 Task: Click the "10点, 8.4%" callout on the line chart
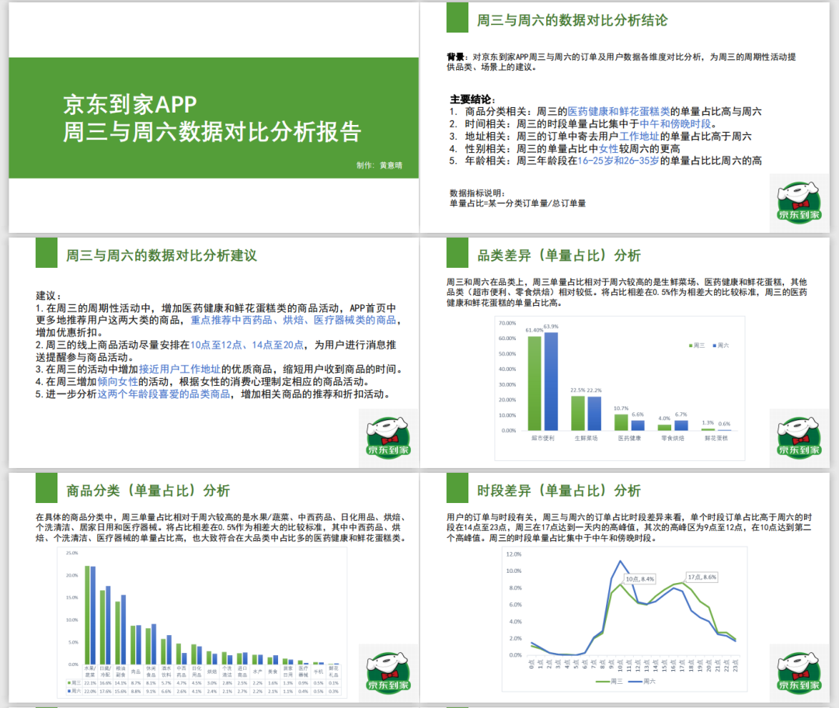(x=640, y=578)
